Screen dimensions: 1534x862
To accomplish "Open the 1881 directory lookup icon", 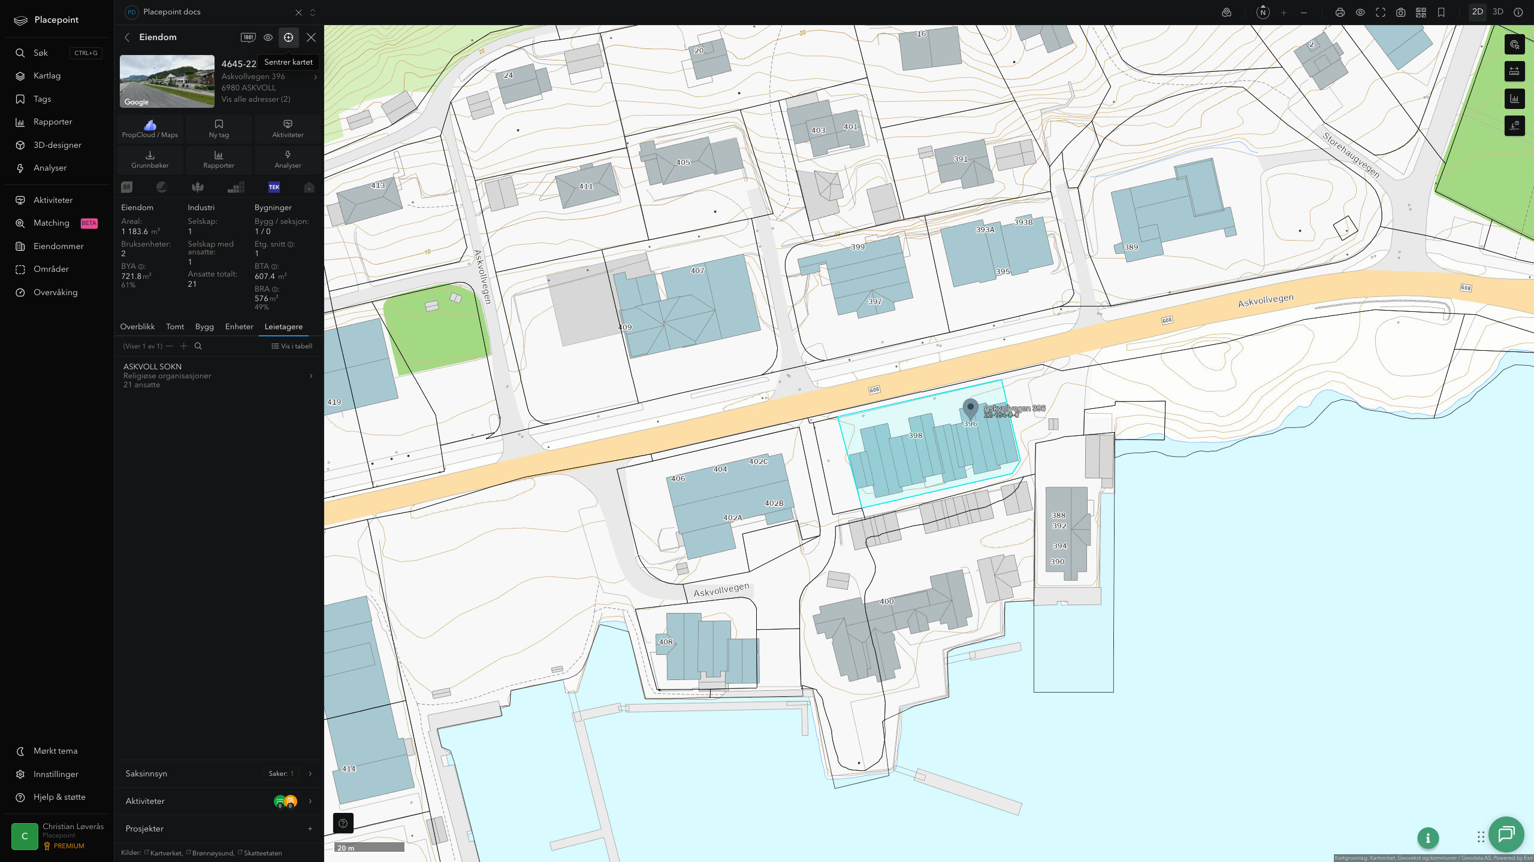I will click(248, 37).
